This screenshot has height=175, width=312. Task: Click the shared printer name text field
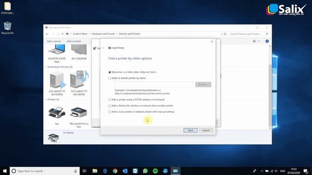154,85
